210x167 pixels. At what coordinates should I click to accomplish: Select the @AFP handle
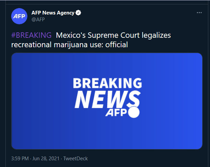[38, 20]
